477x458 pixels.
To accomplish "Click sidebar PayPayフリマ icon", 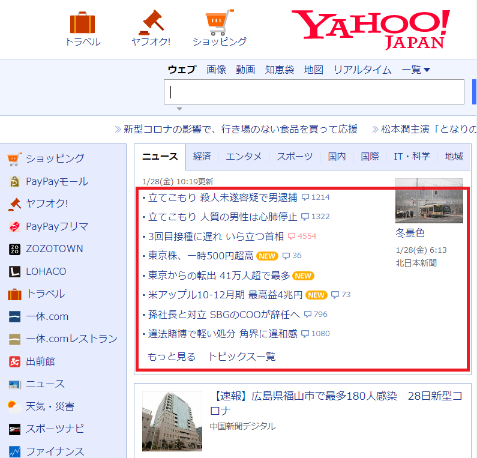I will click(x=14, y=227).
